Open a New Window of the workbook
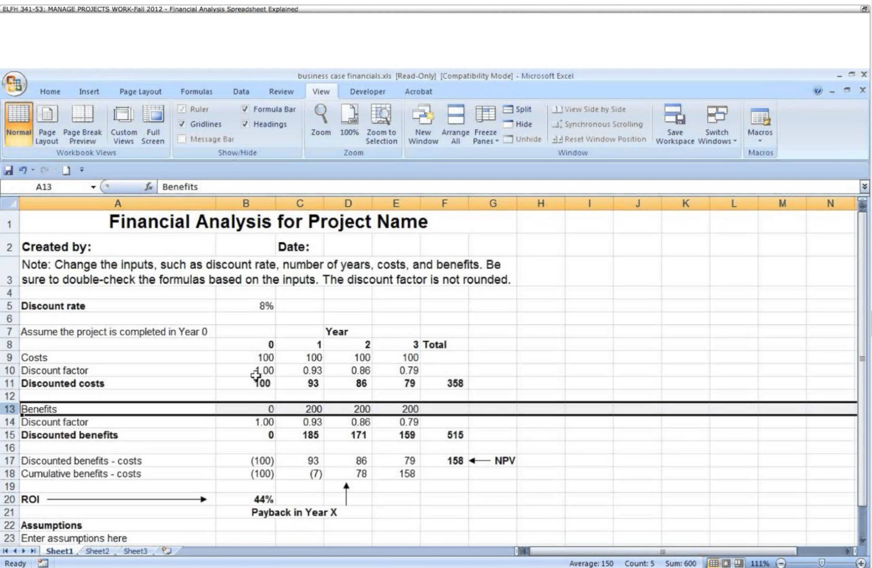872x568 pixels. (x=422, y=123)
